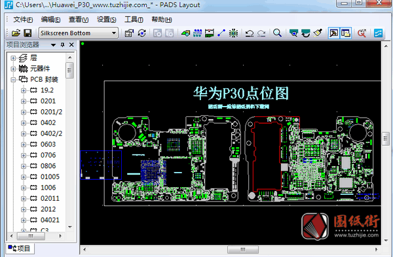Click the redraw icon with curved arrow
Screen dimensions: 393x257
305,33
